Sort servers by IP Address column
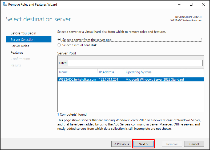The height and width of the screenshot is (150, 210). [x=107, y=72]
